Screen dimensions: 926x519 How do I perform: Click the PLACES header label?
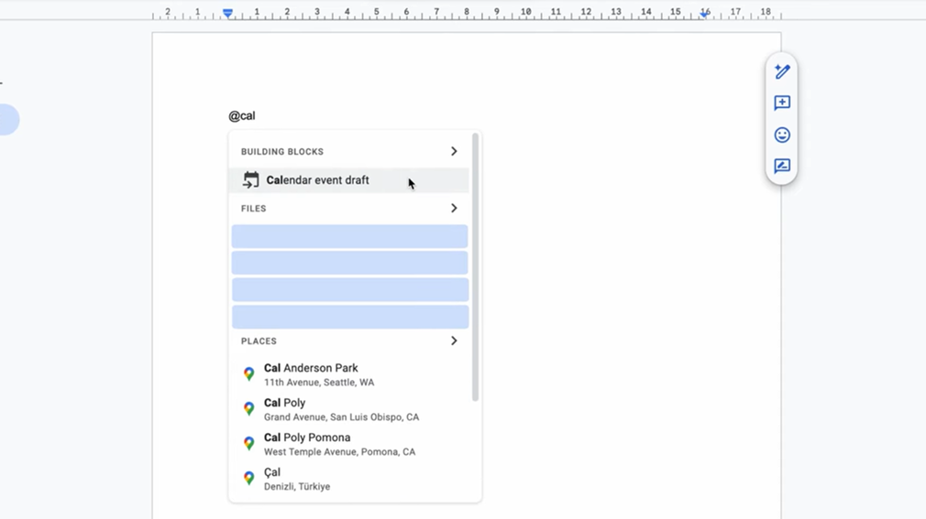click(x=259, y=341)
